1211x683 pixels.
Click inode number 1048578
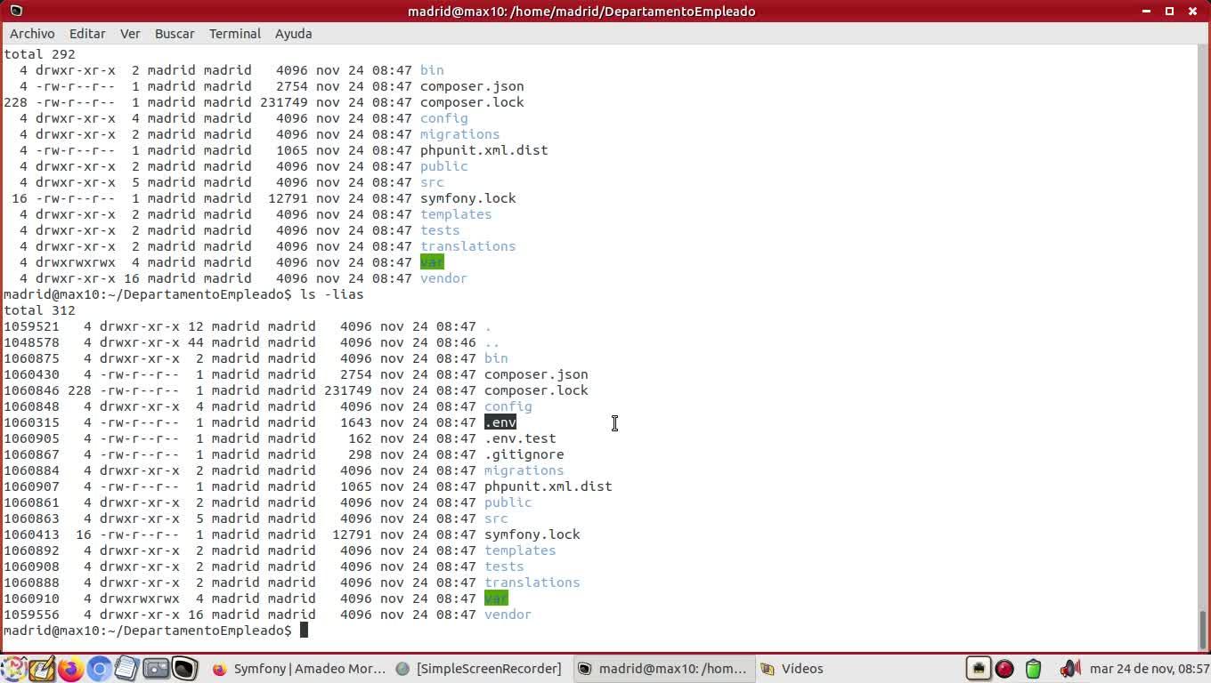click(31, 342)
